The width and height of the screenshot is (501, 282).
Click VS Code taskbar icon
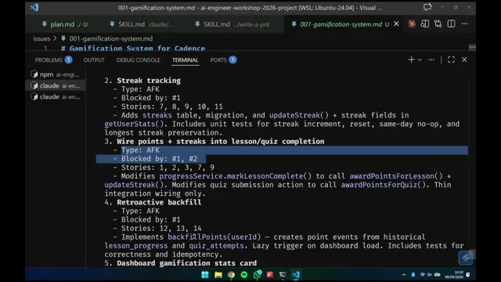296,275
